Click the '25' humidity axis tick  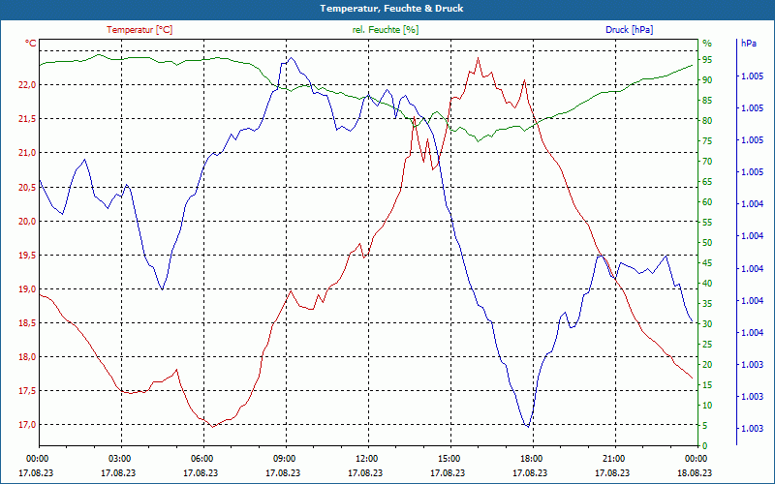point(707,345)
